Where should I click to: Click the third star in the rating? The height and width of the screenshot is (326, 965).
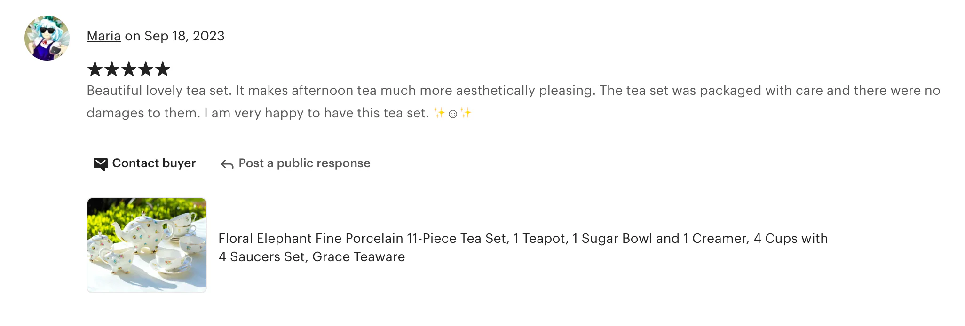[x=129, y=69]
